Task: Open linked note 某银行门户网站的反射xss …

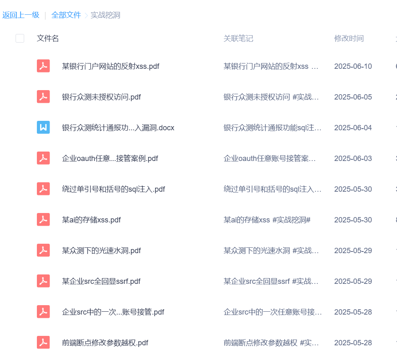Action: 271,66
